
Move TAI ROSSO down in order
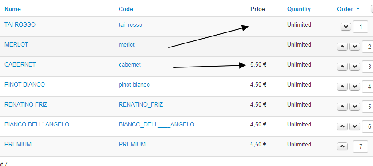[346, 27]
